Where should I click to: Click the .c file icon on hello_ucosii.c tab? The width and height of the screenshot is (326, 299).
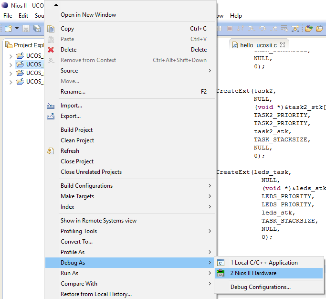(x=235, y=45)
